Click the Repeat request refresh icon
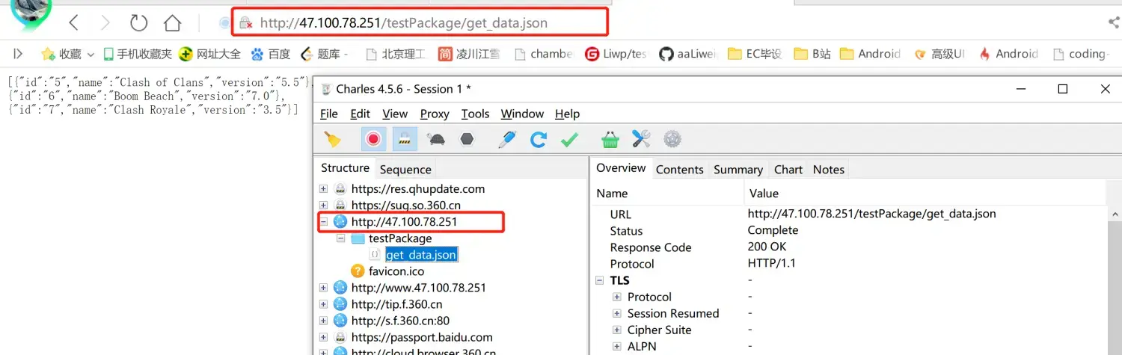1122x355 pixels. pos(539,139)
